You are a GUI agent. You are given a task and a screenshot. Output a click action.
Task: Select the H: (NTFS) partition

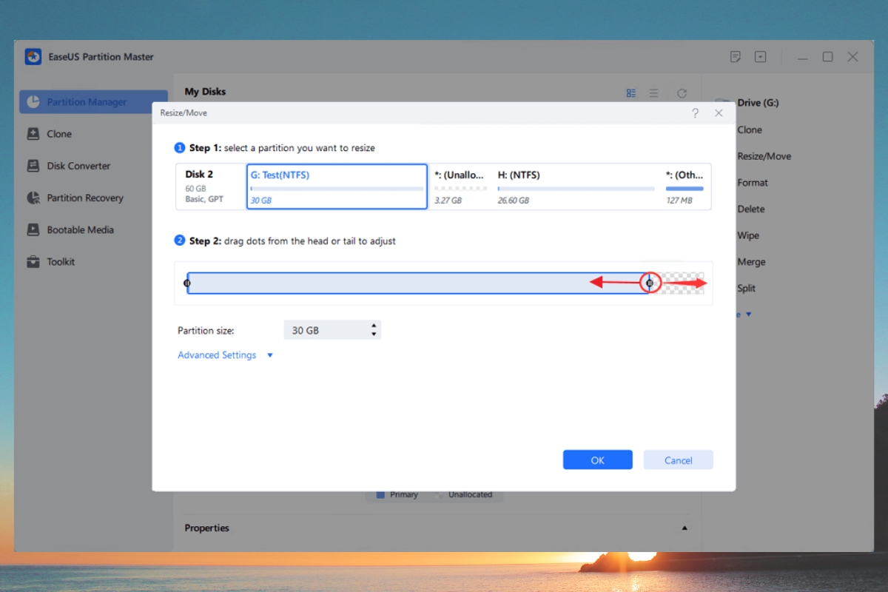pyautogui.click(x=576, y=186)
